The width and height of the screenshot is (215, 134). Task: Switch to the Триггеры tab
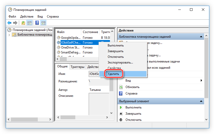77,67
